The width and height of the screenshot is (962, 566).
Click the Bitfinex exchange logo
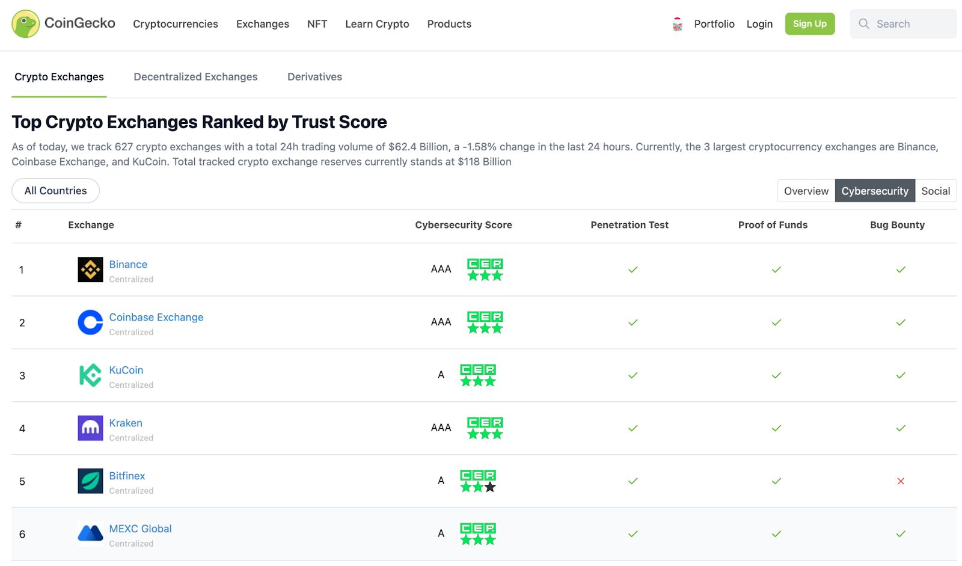pyautogui.click(x=90, y=481)
